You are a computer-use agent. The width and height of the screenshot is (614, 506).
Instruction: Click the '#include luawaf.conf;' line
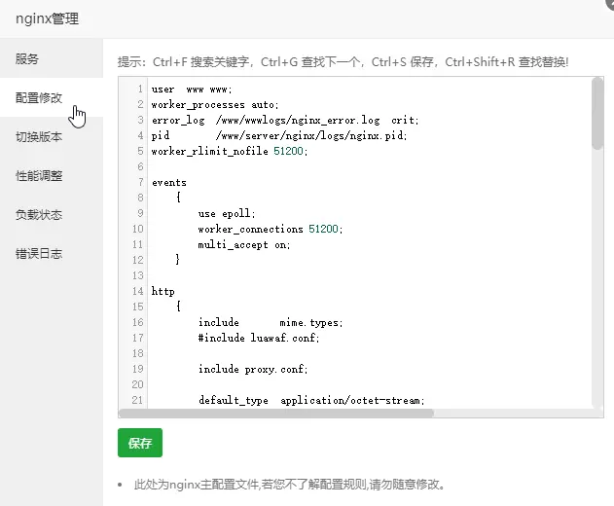pos(259,338)
